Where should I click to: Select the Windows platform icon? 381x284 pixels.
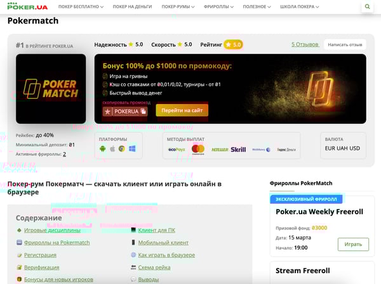tap(132, 149)
